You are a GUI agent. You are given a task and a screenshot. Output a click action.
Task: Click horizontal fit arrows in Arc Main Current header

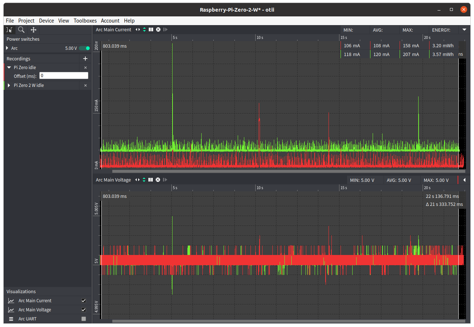point(137,29)
